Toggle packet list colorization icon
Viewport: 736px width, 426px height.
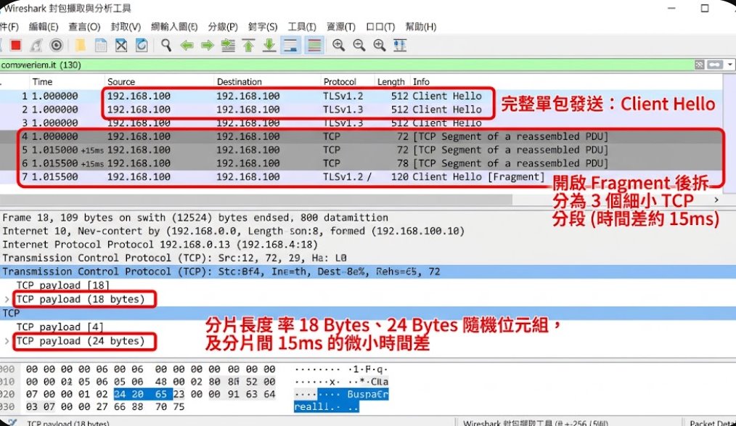coord(314,45)
